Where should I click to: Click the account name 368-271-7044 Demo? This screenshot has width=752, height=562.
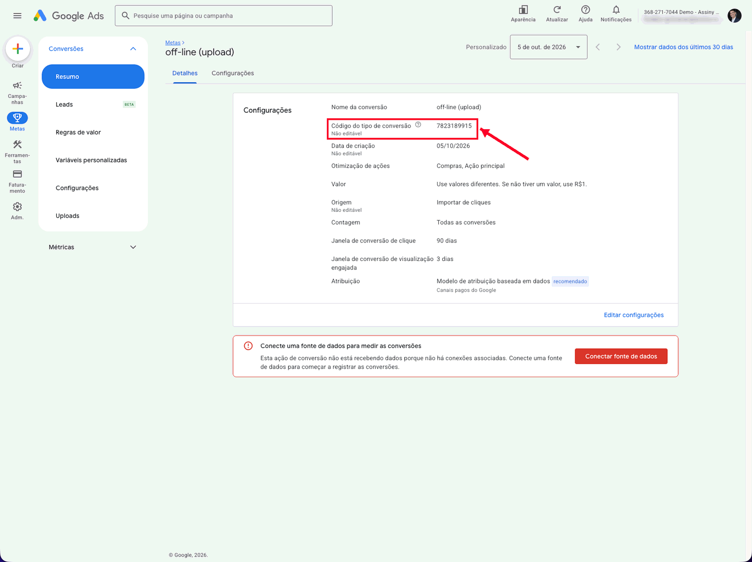coord(681,12)
